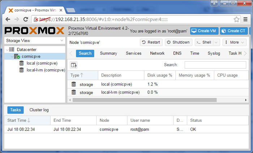The width and height of the screenshot is (253, 153).
Task: Select the Search tab
Action: [85, 53]
